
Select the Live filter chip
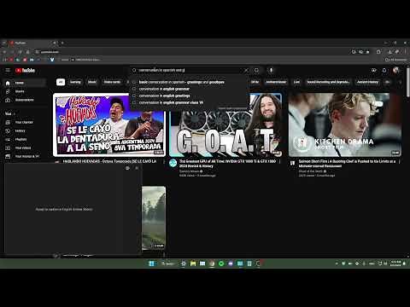(x=296, y=82)
